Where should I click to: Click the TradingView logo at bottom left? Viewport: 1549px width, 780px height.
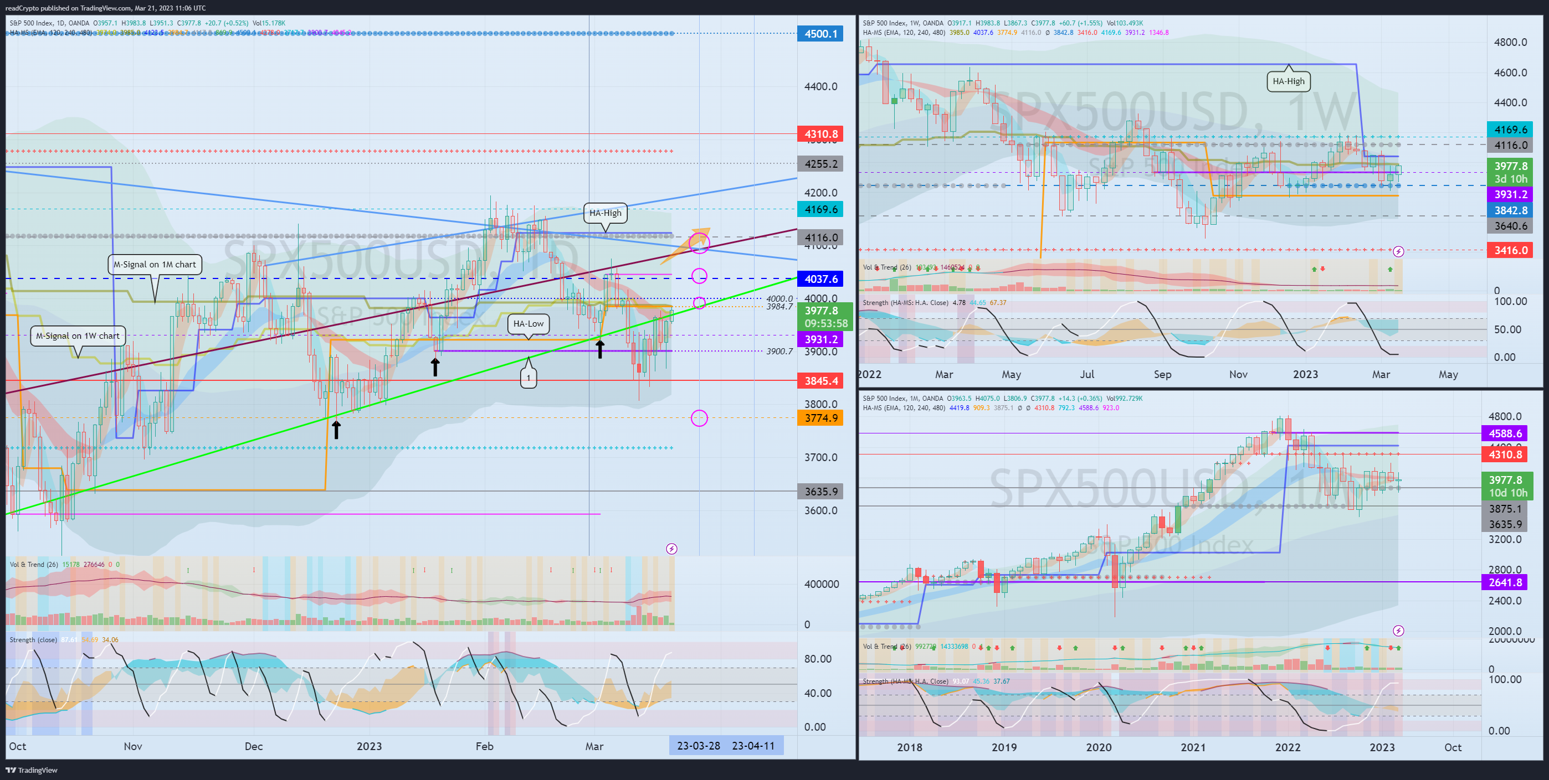point(31,770)
